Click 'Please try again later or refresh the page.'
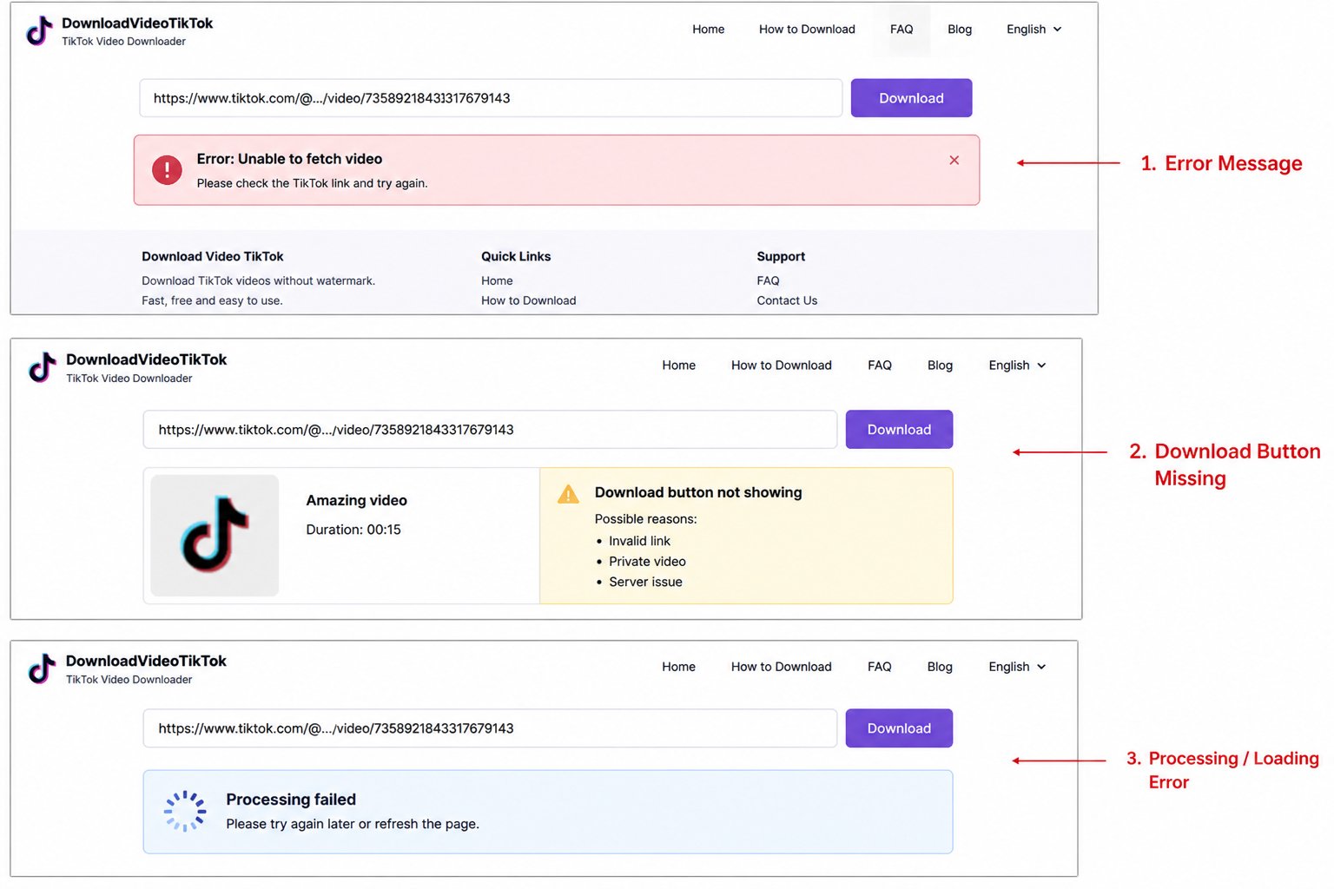This screenshot has width=1334, height=889. pos(353,824)
